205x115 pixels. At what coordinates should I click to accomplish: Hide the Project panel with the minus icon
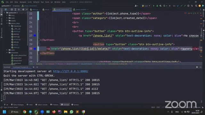point(27,10)
